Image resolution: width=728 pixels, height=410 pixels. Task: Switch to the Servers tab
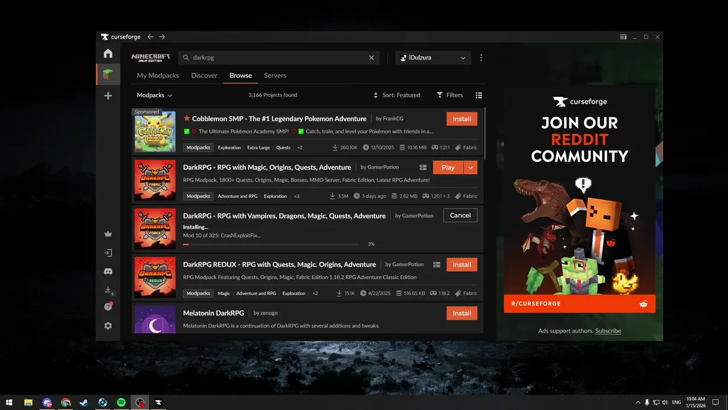pyautogui.click(x=275, y=76)
